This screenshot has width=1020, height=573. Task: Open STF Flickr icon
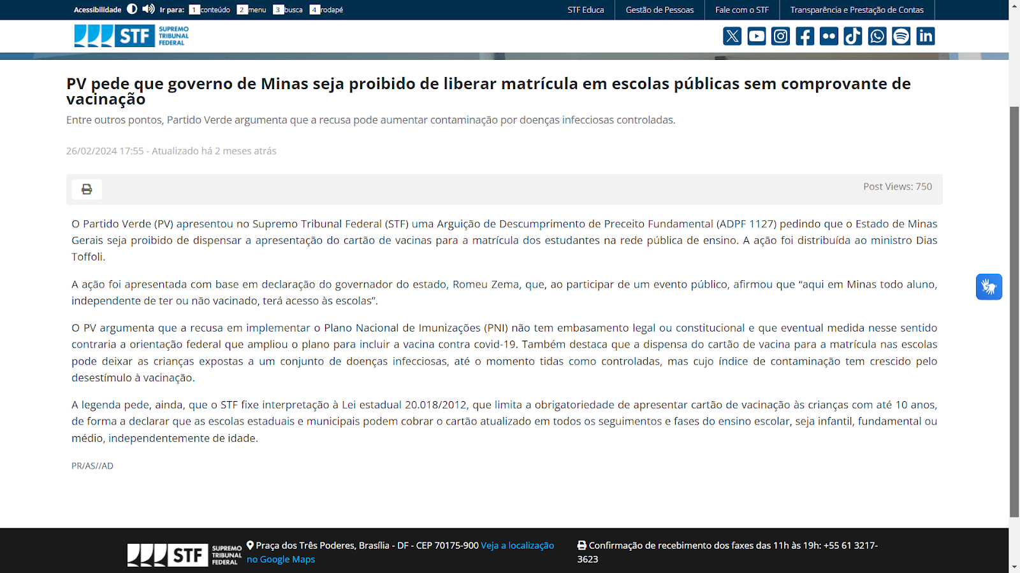(x=829, y=36)
